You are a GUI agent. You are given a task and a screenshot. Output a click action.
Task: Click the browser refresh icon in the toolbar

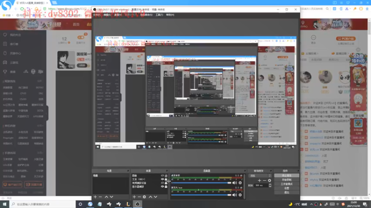coord(22,9)
